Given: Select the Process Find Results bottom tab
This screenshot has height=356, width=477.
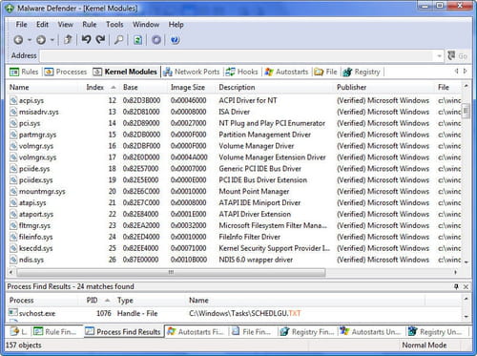Looking at the screenshot, I should point(123,332).
